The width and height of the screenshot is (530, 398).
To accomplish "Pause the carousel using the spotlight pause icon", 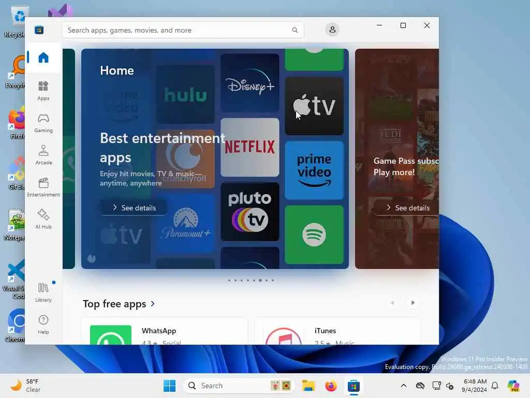I will point(92,259).
